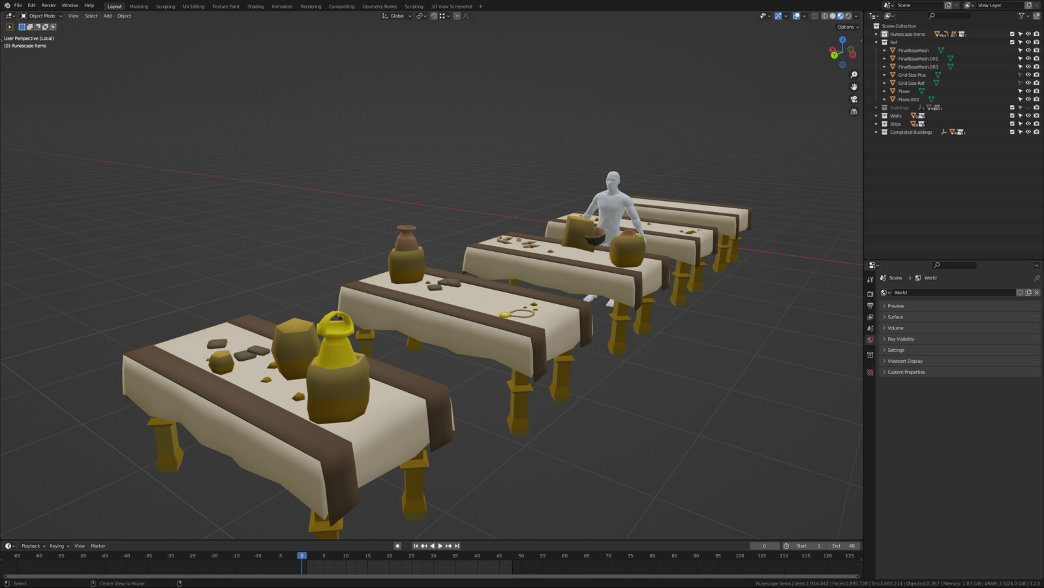Open the Tool properties tab
Screen dimensions: 1044x588
pos(870,279)
